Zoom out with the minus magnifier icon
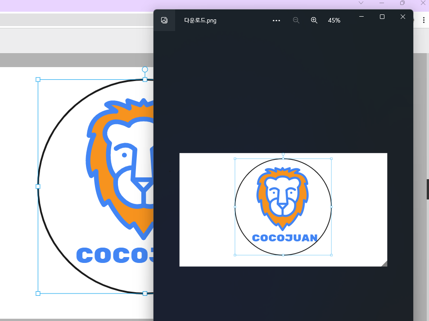 click(x=296, y=20)
